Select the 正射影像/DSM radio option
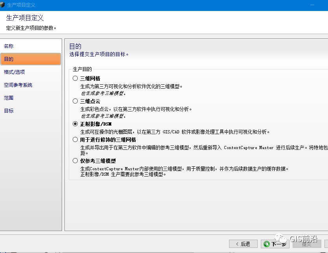 point(75,124)
